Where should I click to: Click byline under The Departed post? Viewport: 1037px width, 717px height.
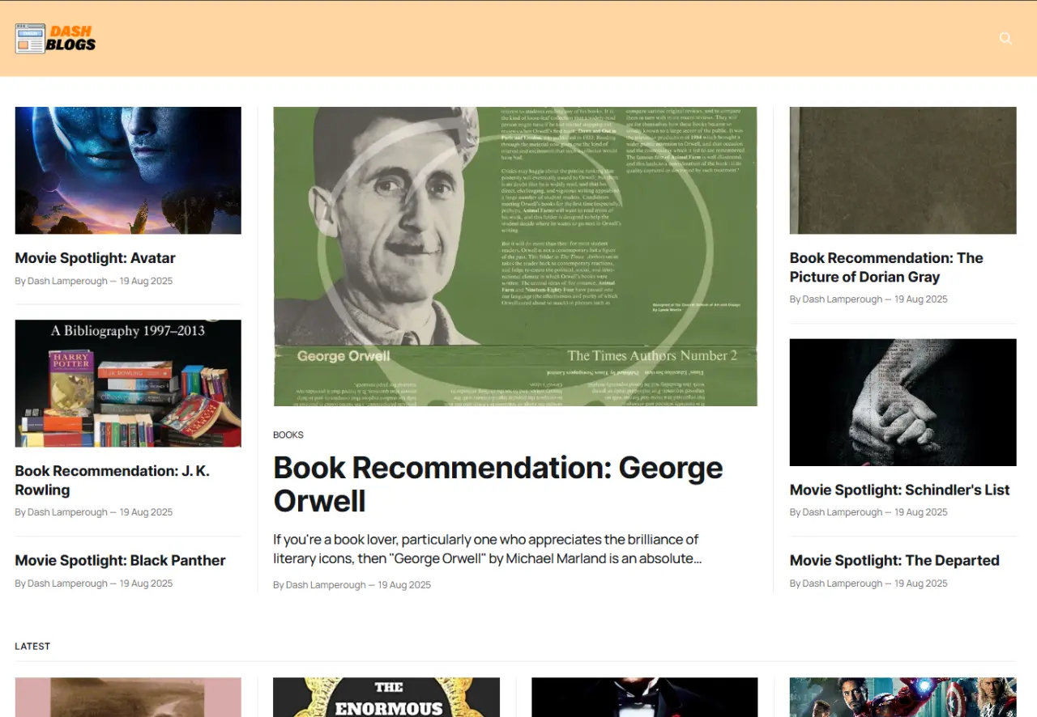pyautogui.click(x=868, y=583)
